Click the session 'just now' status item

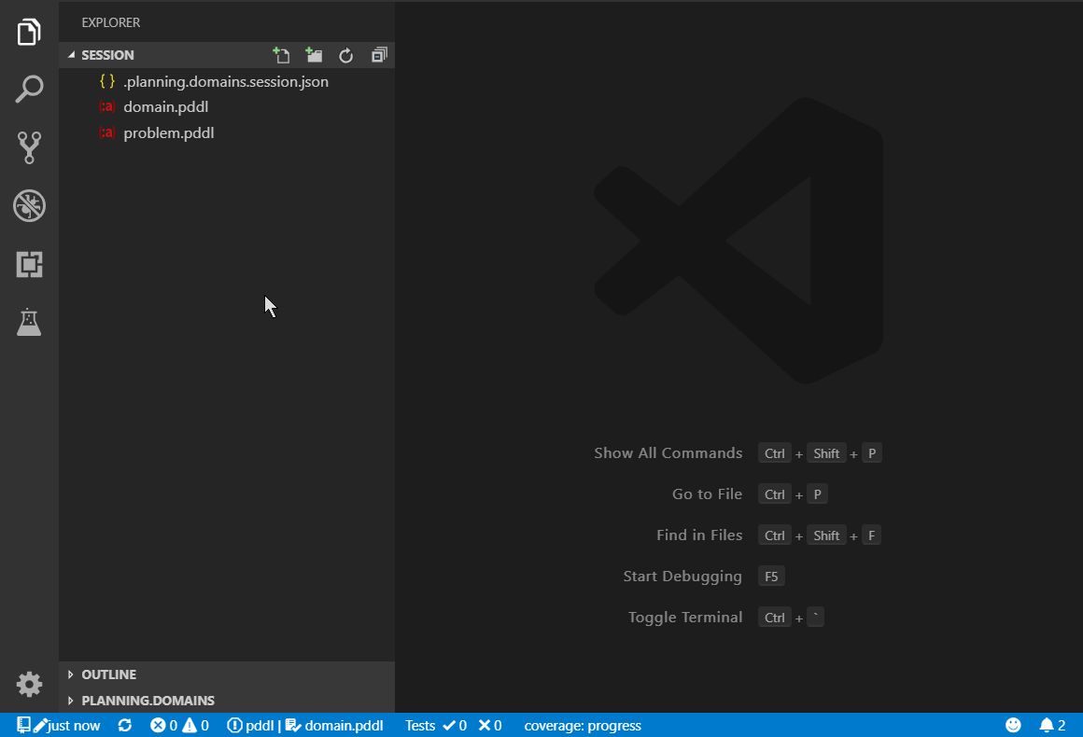pyautogui.click(x=59, y=725)
